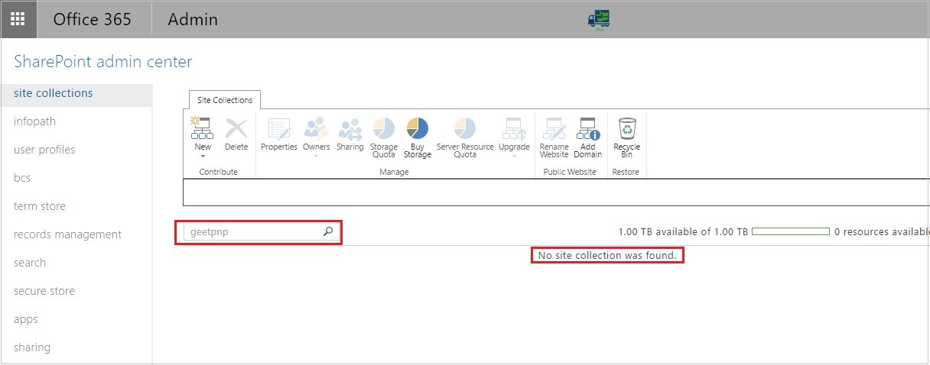This screenshot has height=365, width=930.
Task: Click the Owners ribbon icon
Action: (317, 128)
